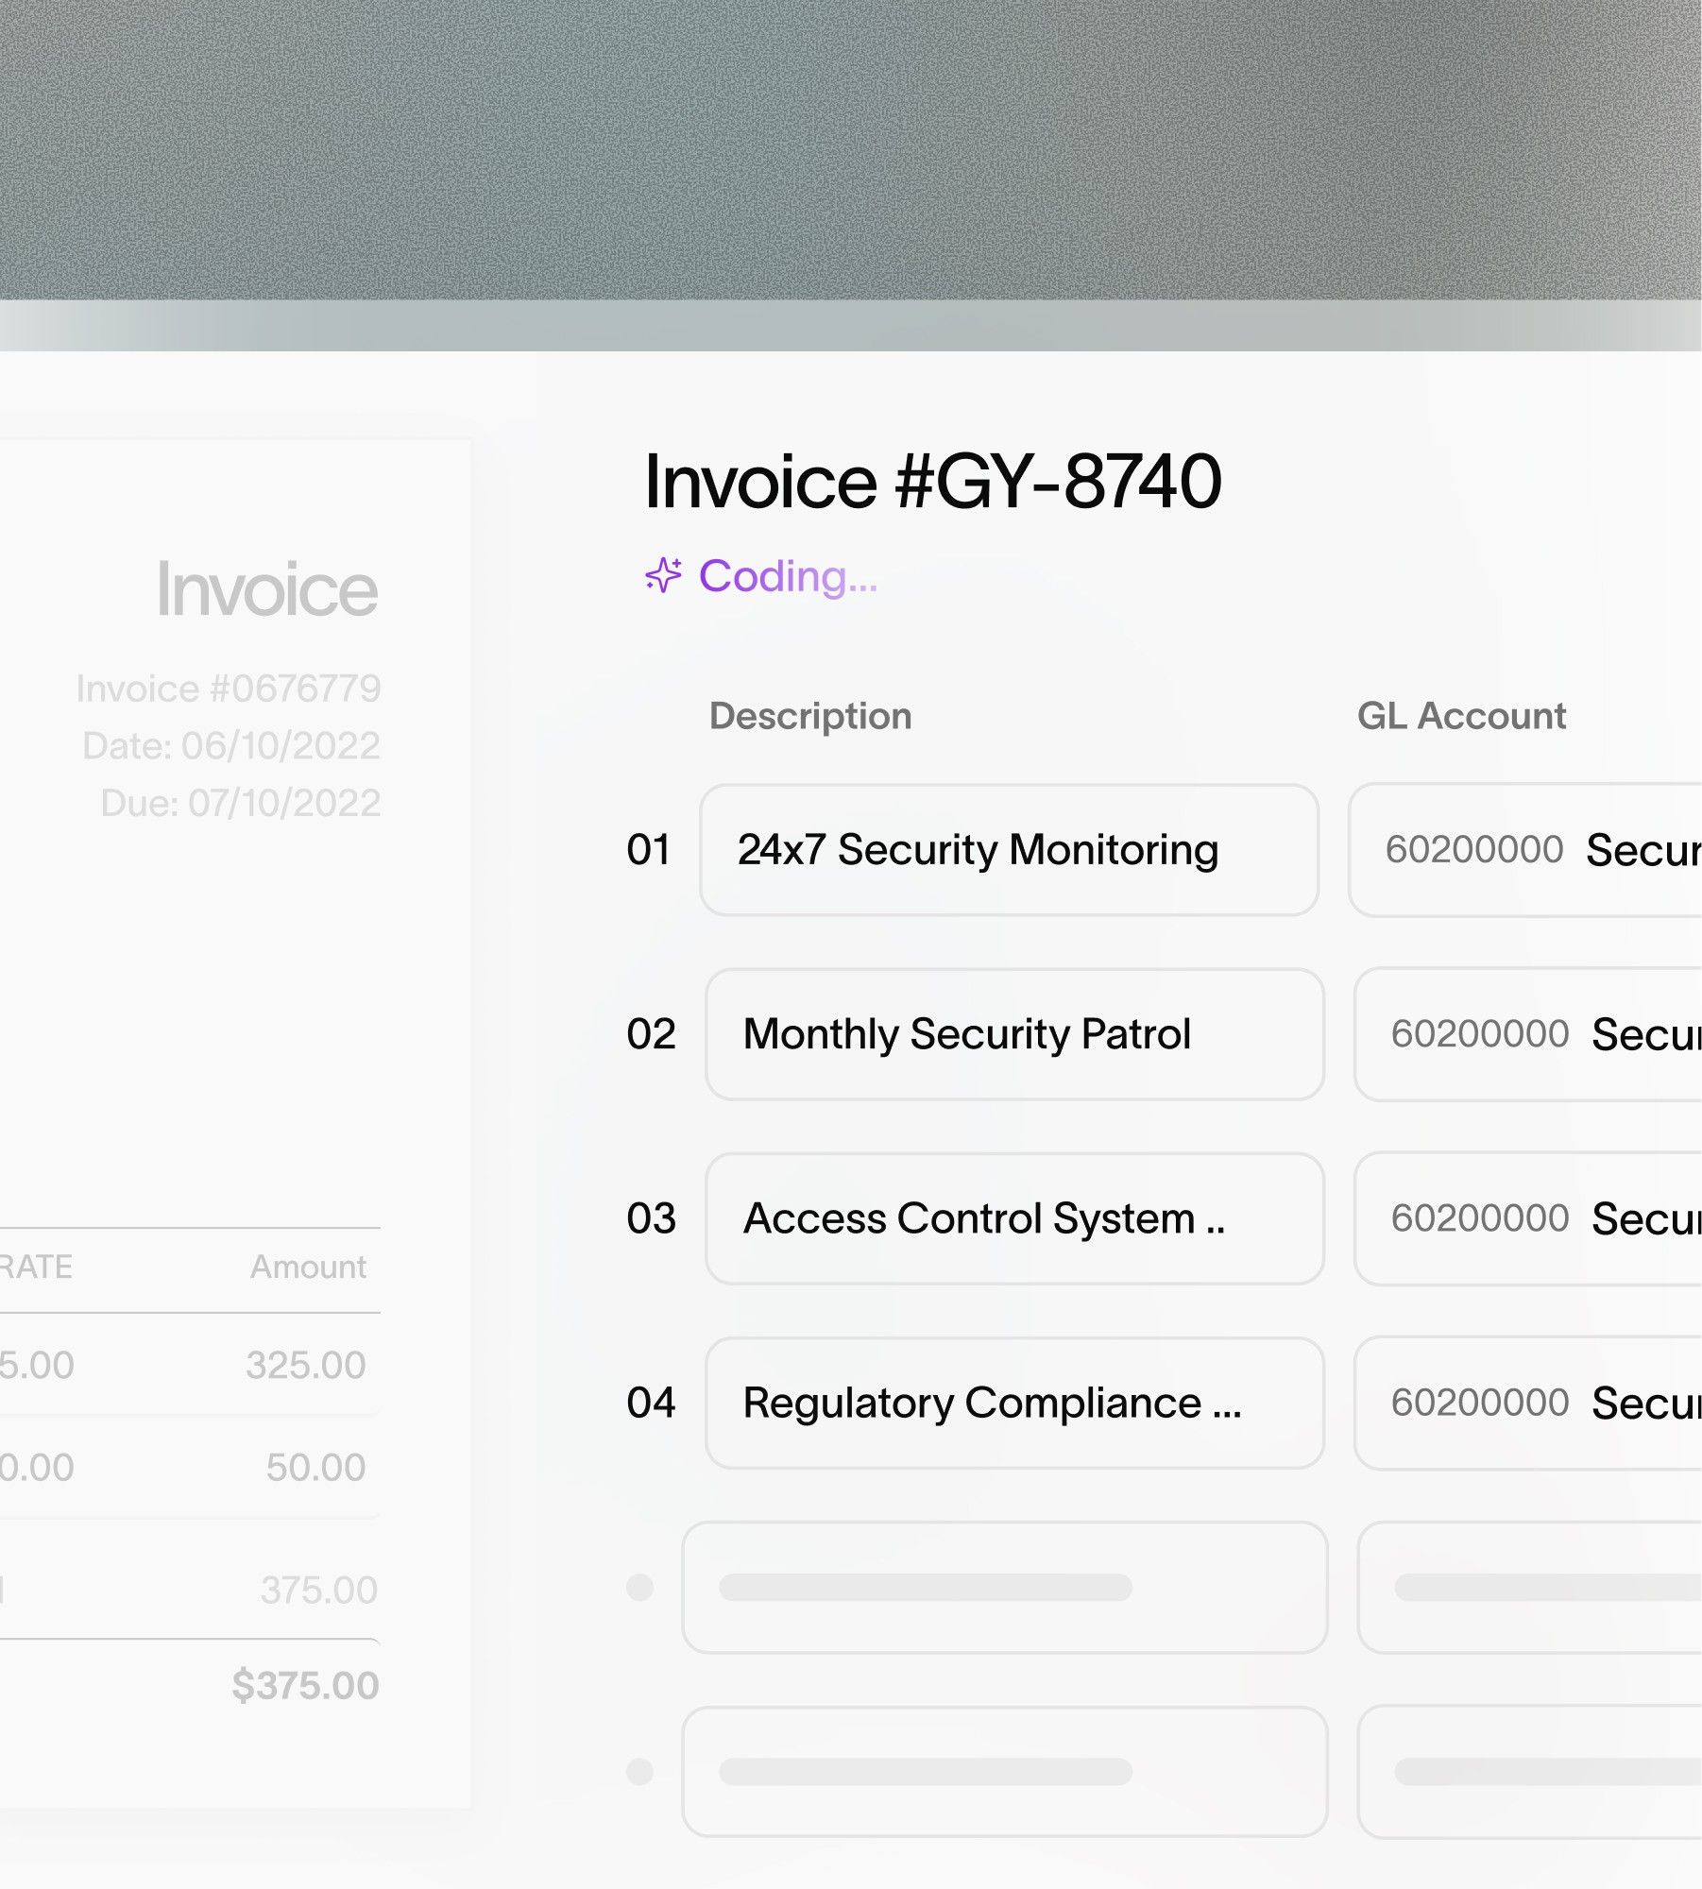Image resolution: width=1702 pixels, height=1889 pixels.
Task: Click the 325.00 amount in preview
Action: pyautogui.click(x=306, y=1365)
